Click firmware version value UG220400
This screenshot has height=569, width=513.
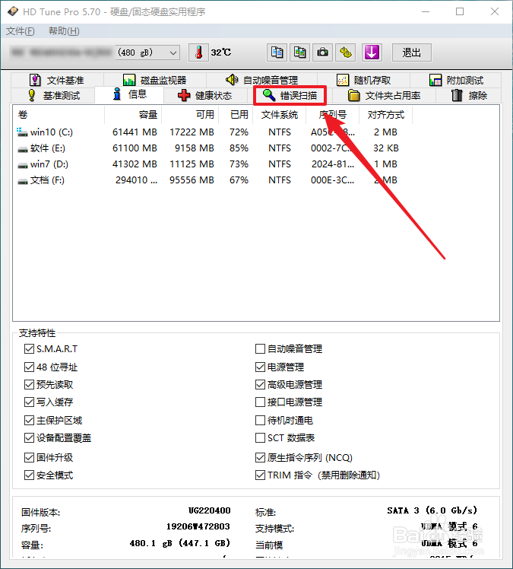point(209,510)
